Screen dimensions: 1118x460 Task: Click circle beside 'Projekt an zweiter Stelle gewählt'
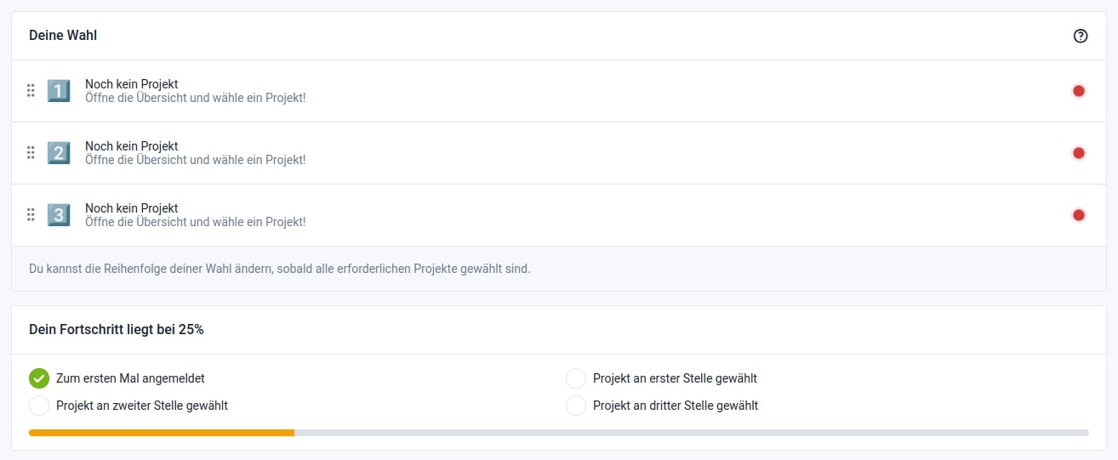[39, 406]
